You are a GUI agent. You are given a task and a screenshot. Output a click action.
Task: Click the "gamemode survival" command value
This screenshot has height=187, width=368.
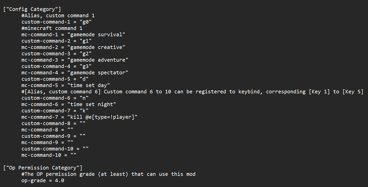pos(96,35)
